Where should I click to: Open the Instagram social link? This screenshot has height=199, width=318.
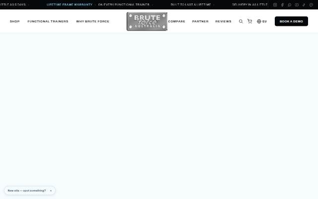[275, 4]
